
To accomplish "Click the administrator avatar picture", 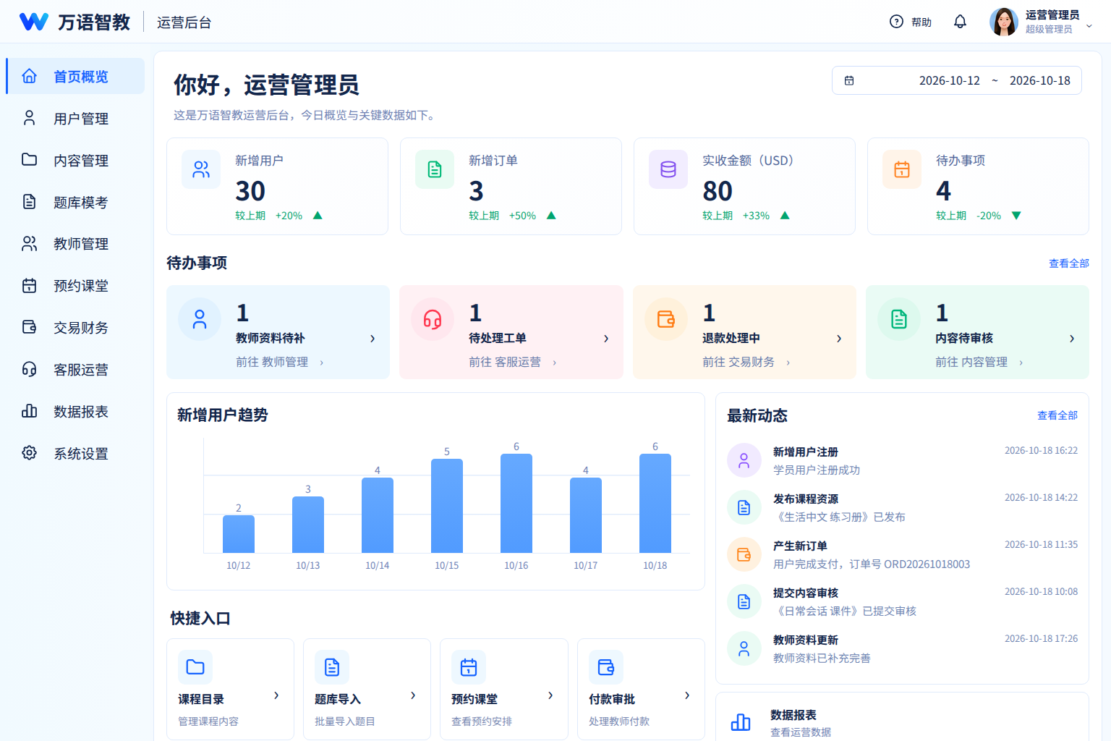I will click(x=1003, y=22).
